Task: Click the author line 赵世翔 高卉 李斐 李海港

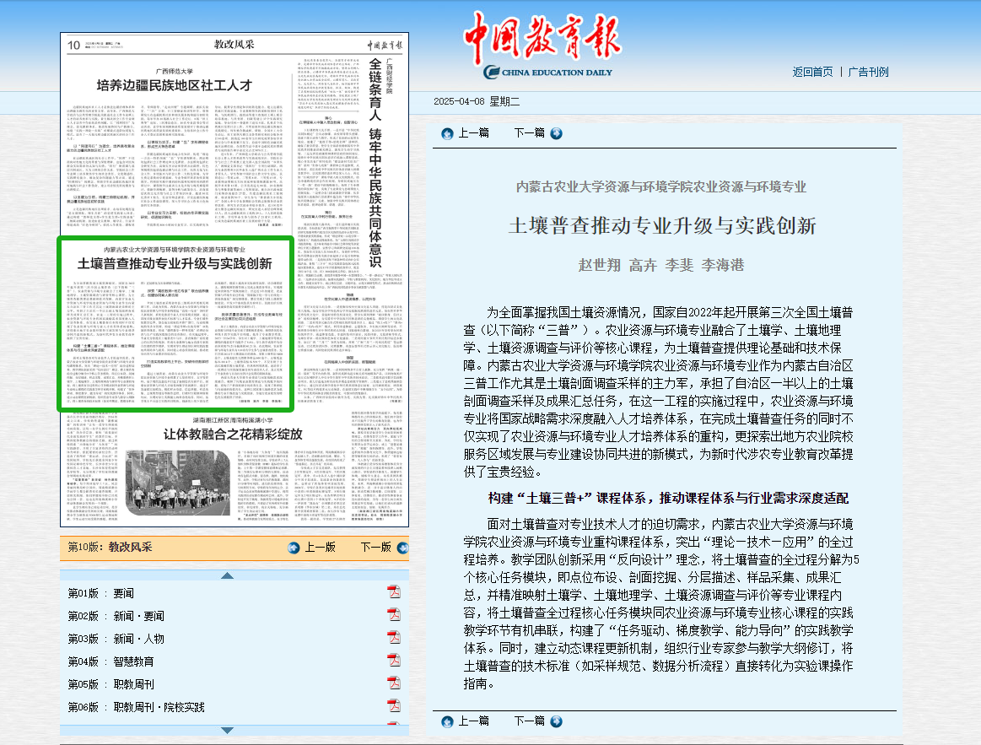Action: 661,266
